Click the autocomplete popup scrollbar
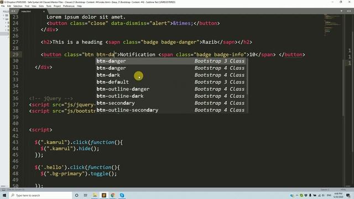Screen dimensions: 354x199 pos(247,77)
